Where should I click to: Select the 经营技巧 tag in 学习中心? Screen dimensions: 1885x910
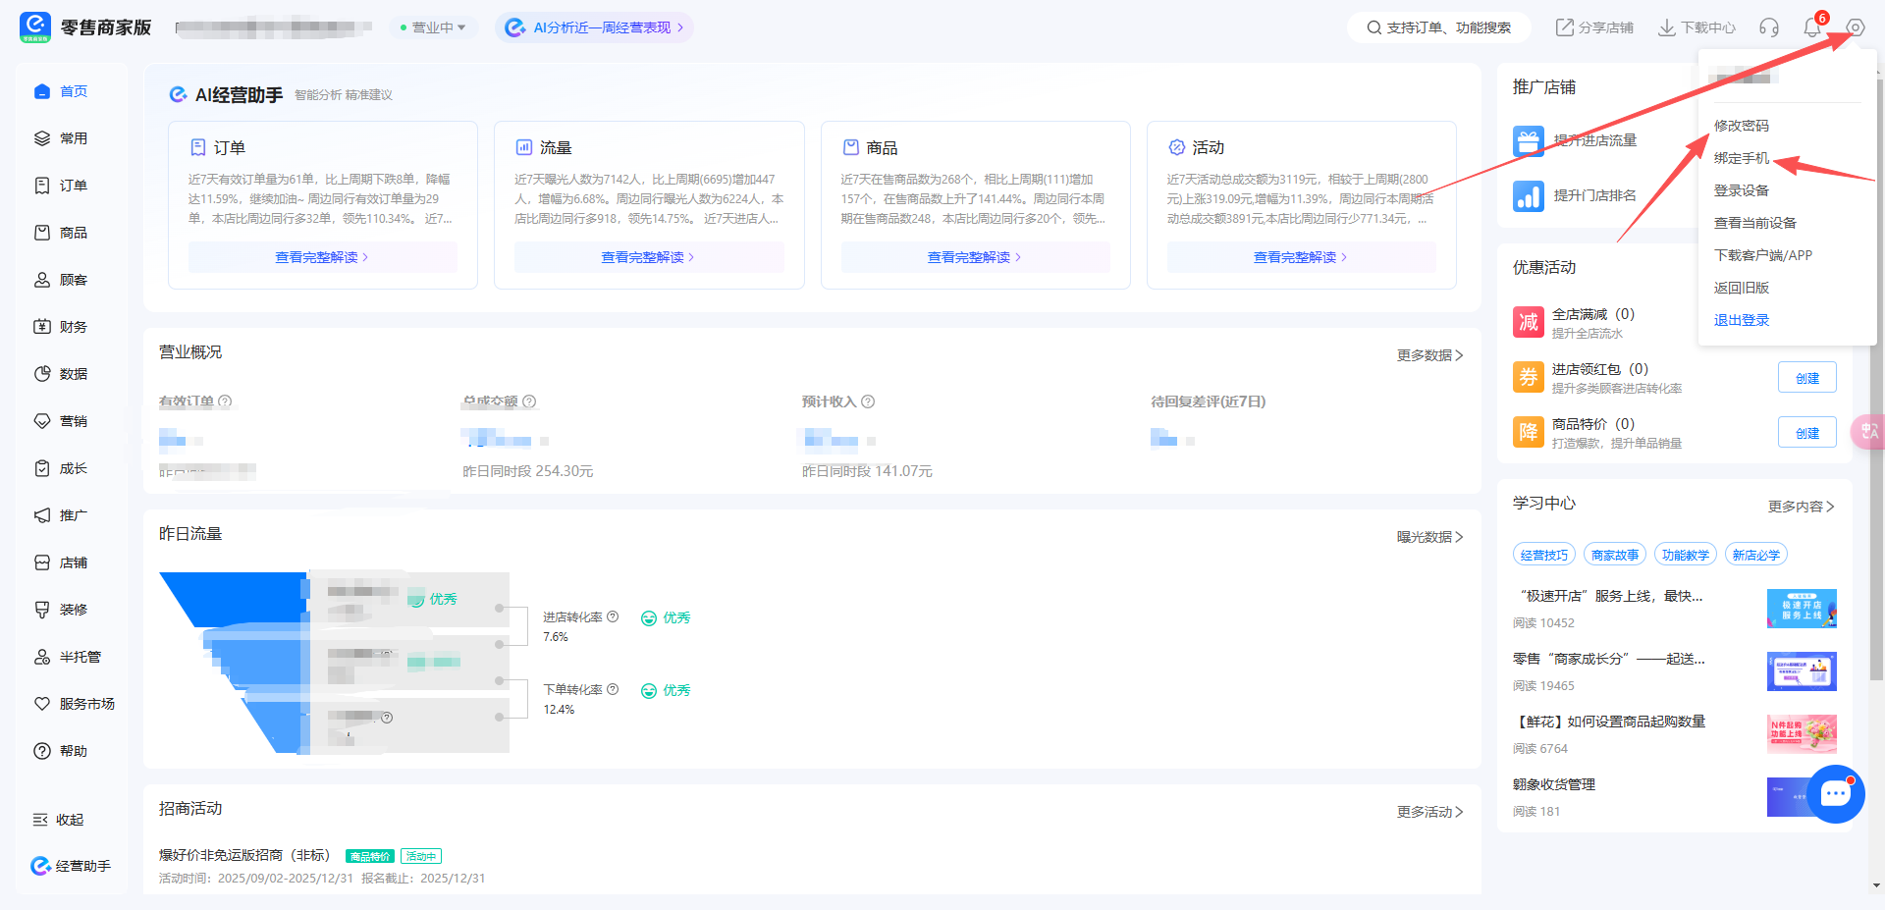(1543, 555)
